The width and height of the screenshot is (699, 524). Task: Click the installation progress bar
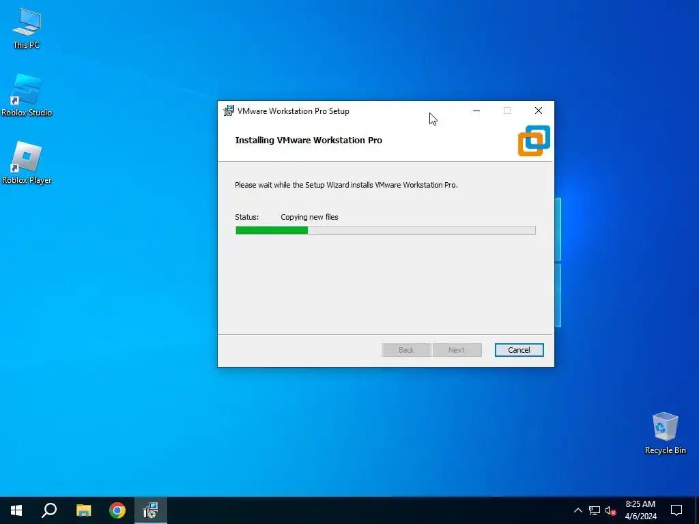(x=385, y=230)
